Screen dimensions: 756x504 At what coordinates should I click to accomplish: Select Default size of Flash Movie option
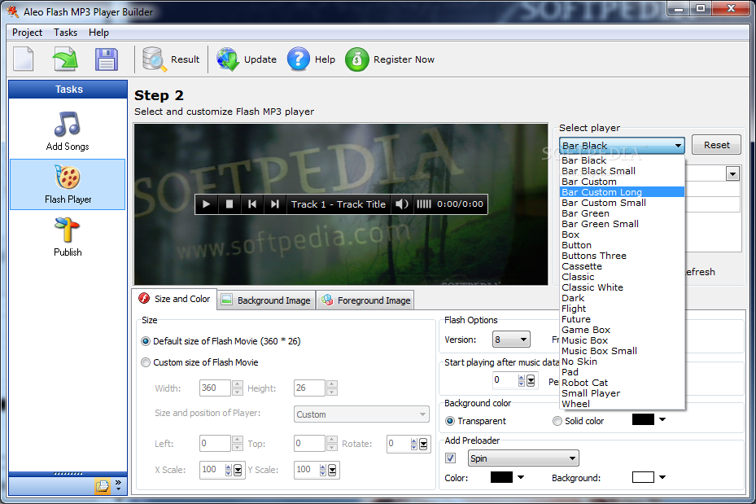click(146, 341)
